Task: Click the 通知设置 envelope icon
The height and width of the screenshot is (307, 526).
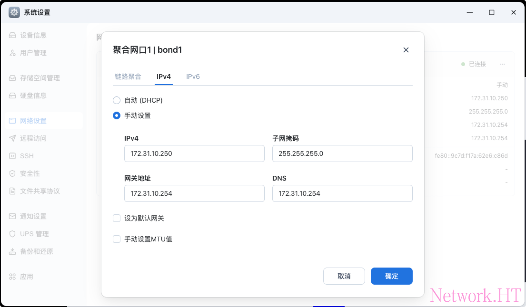Action: 12,216
